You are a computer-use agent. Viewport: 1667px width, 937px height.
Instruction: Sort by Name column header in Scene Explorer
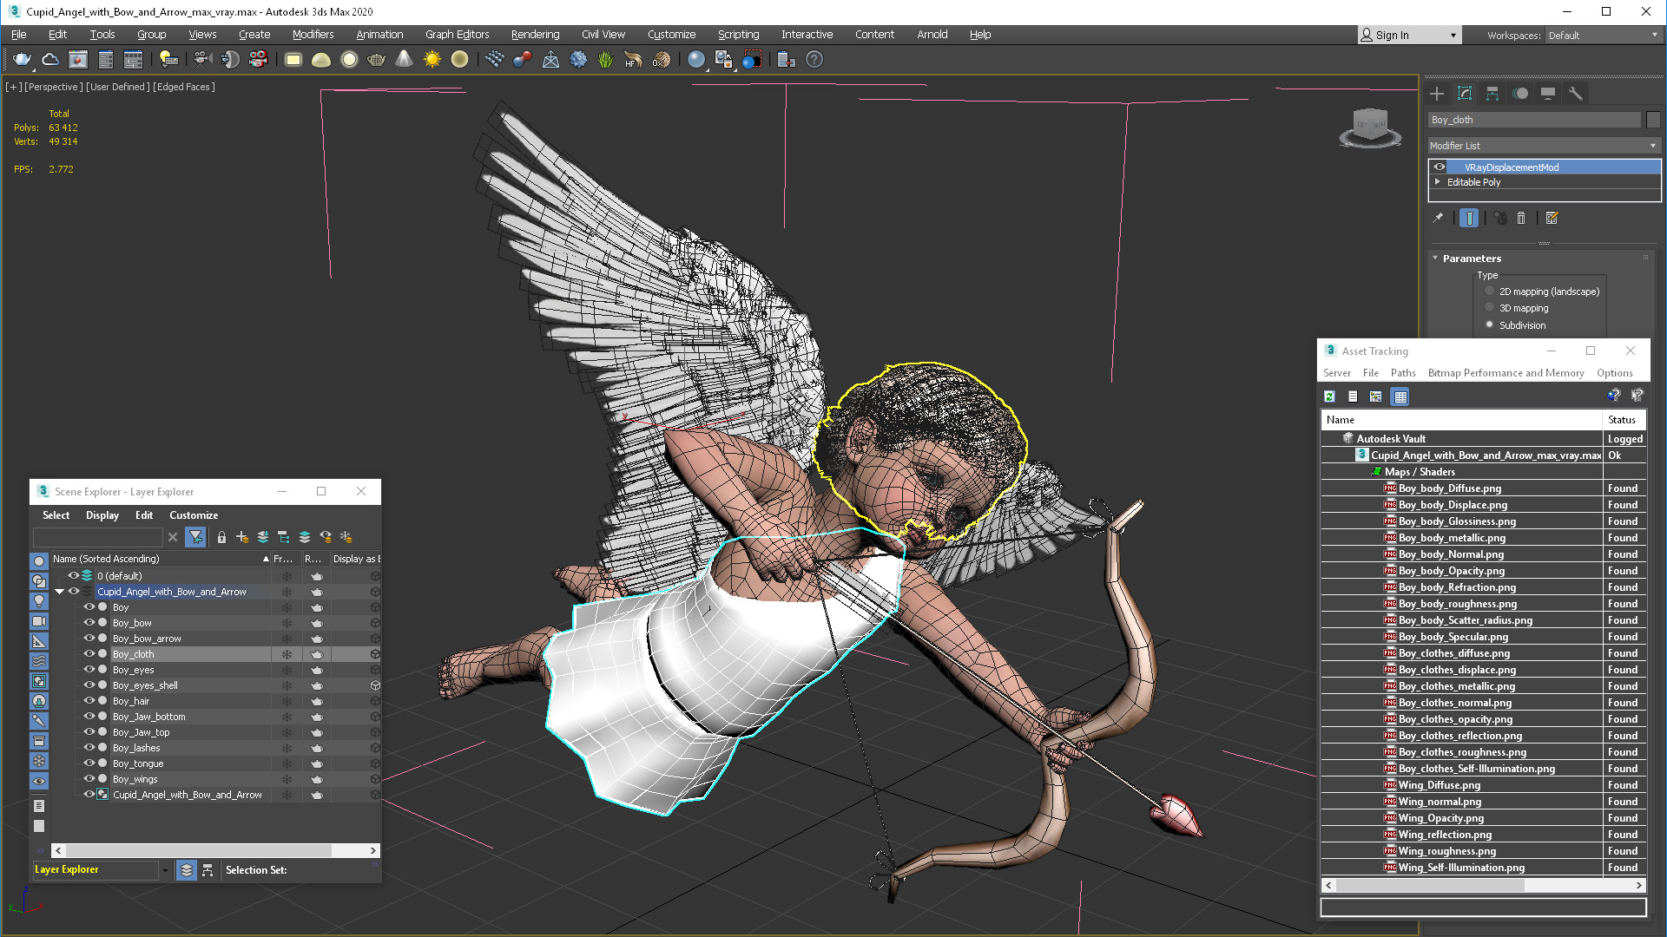[161, 559]
